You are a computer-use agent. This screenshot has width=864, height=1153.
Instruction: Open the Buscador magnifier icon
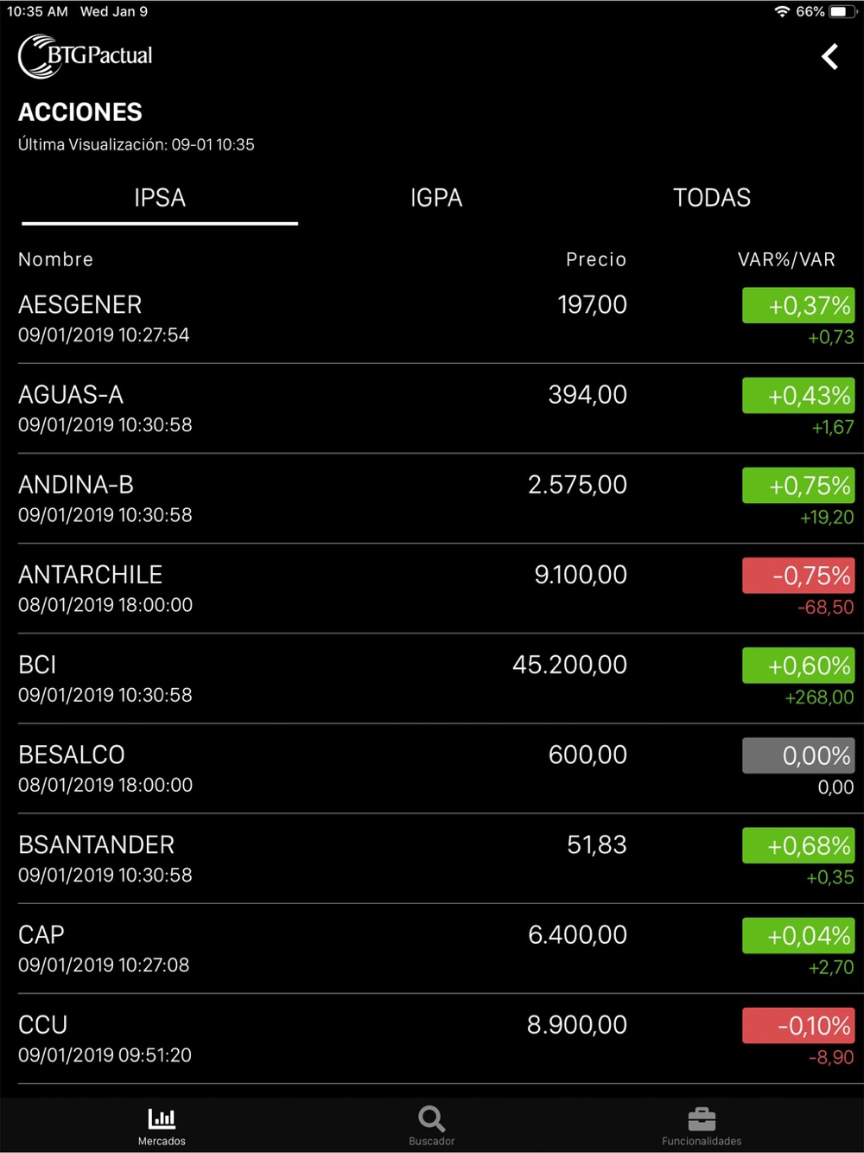click(431, 1119)
